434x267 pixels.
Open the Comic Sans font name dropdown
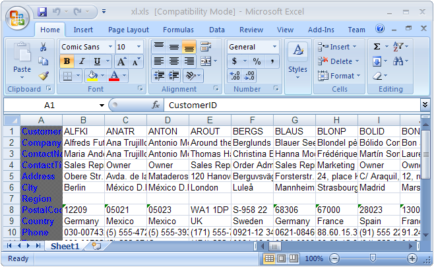pos(108,47)
